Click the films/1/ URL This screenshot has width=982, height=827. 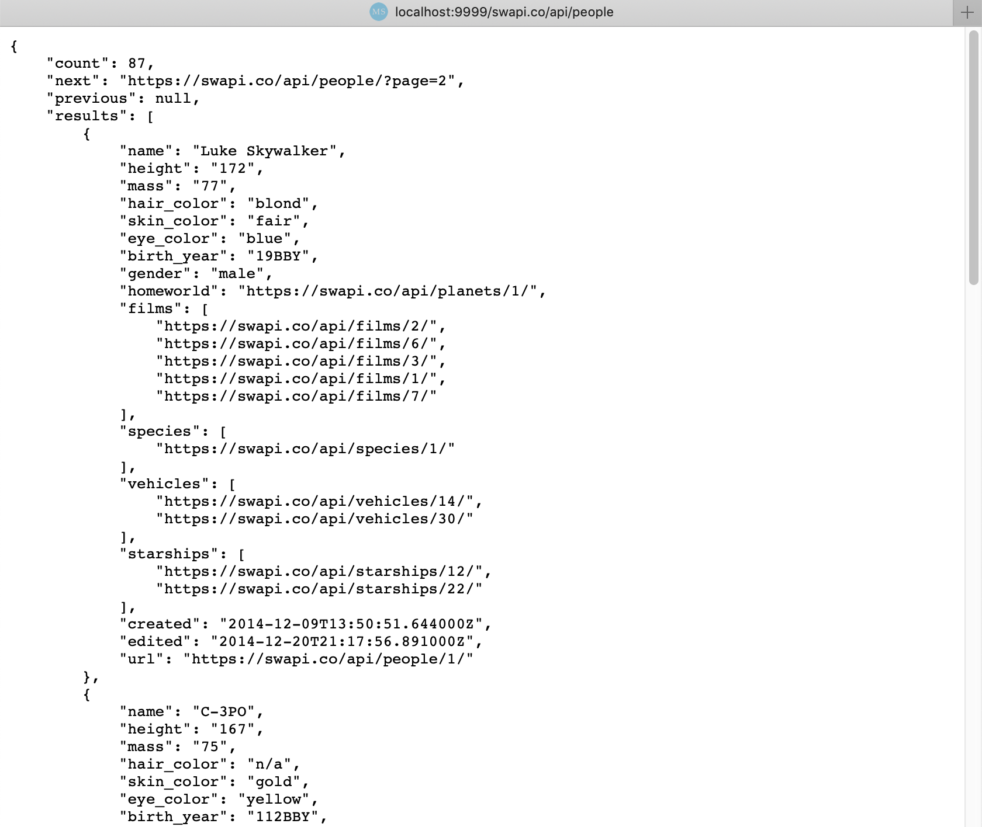[296, 378]
